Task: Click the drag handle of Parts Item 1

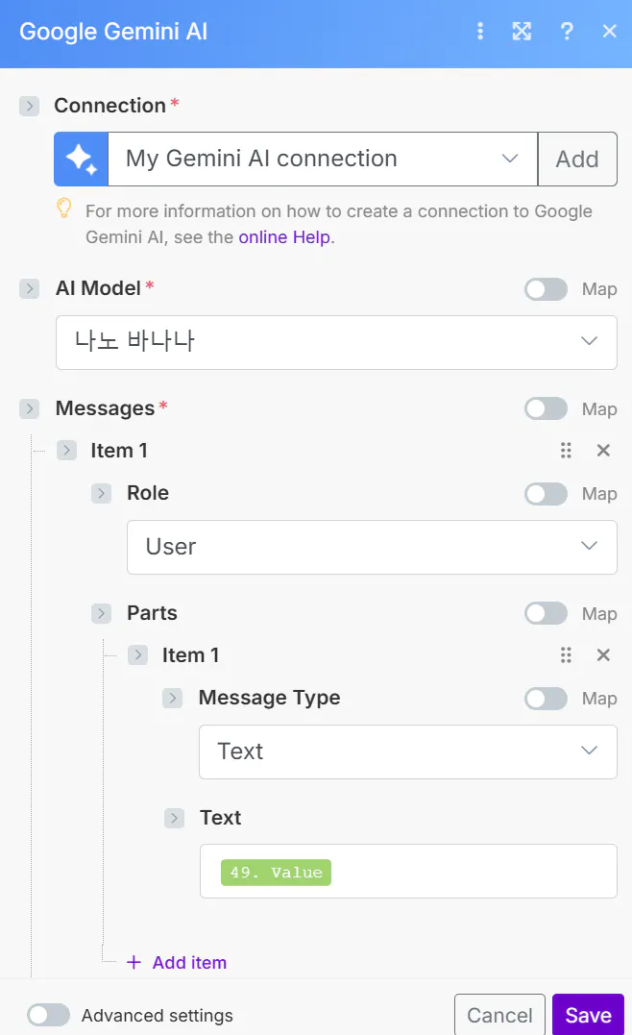Action: click(566, 655)
